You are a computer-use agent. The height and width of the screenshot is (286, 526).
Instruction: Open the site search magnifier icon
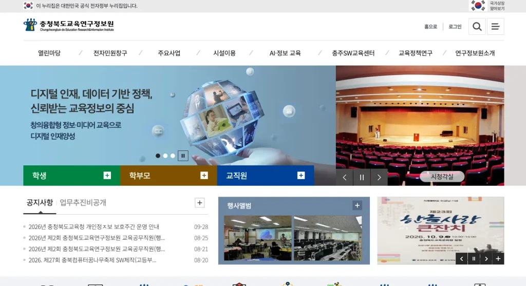477,27
